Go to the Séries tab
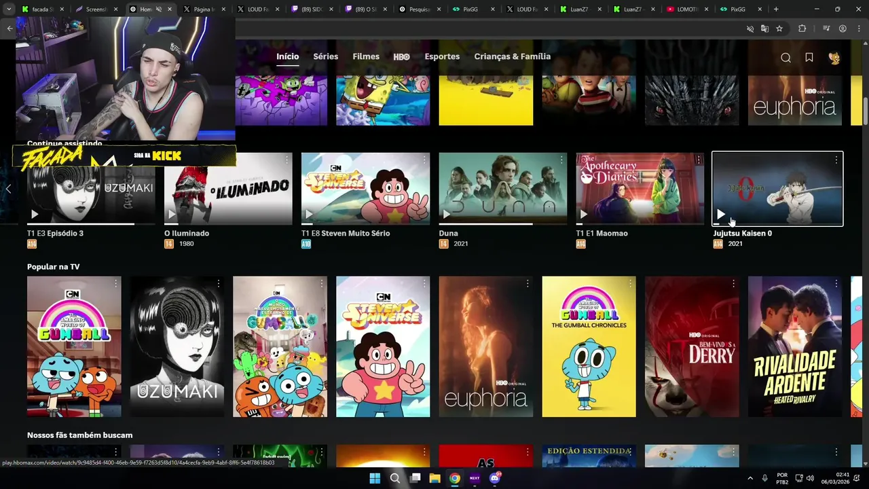The height and width of the screenshot is (489, 869). pos(325,56)
